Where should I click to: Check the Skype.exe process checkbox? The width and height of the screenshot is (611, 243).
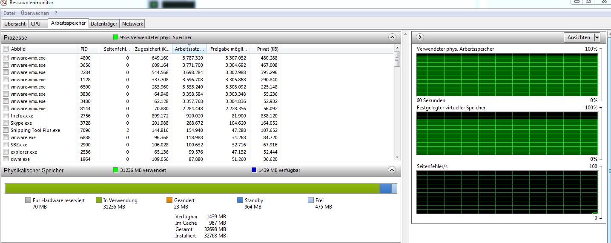(x=6, y=123)
